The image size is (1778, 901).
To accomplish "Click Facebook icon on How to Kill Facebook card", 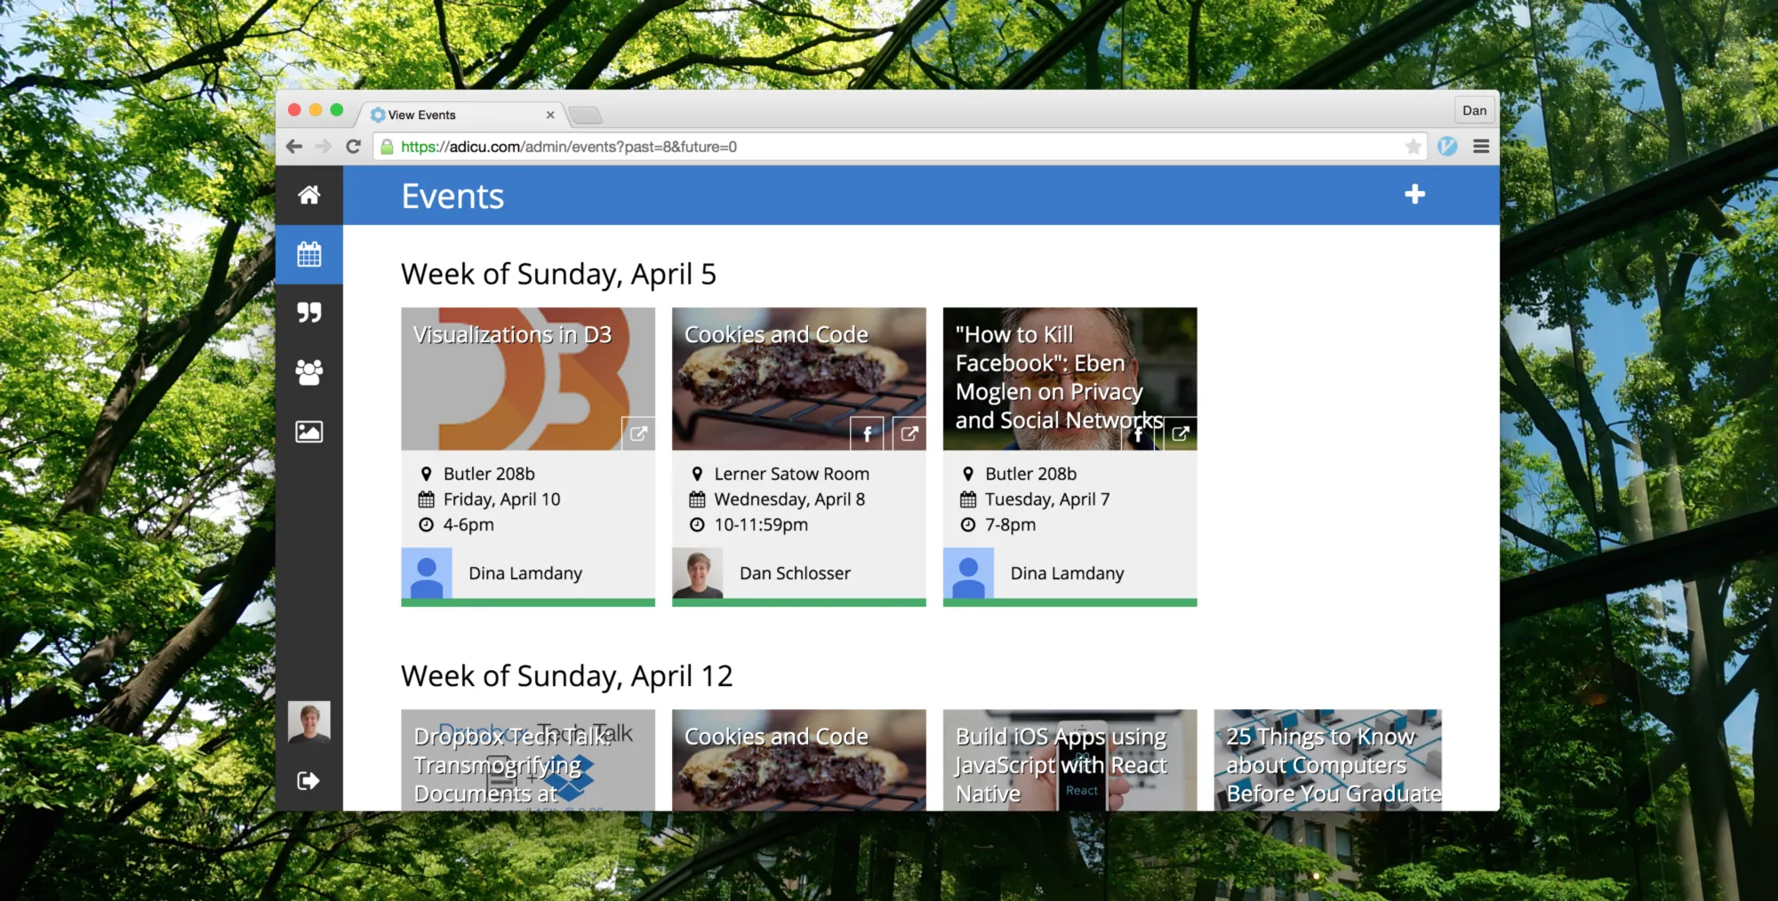I will [x=1138, y=434].
